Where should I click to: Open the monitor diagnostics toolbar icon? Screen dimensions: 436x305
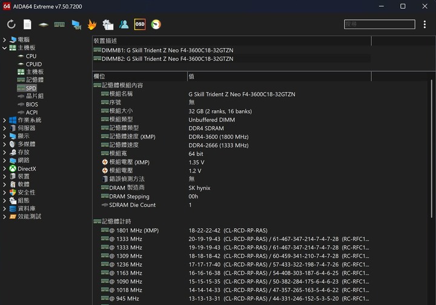point(76,25)
